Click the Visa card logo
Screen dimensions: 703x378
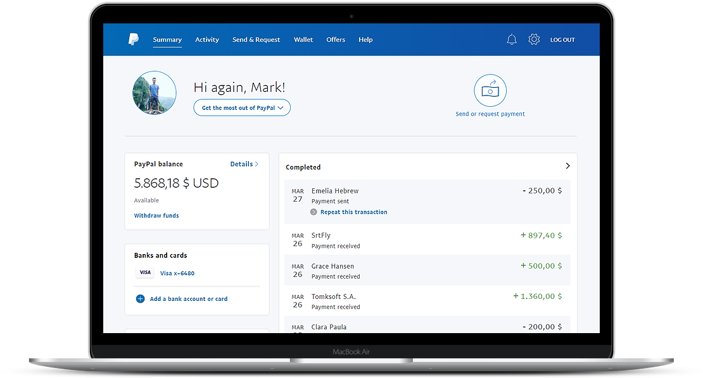point(145,272)
